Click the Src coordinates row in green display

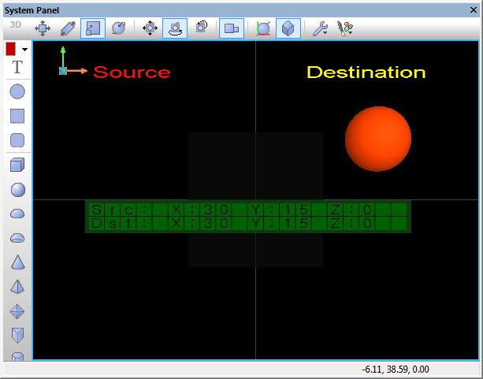248,210
